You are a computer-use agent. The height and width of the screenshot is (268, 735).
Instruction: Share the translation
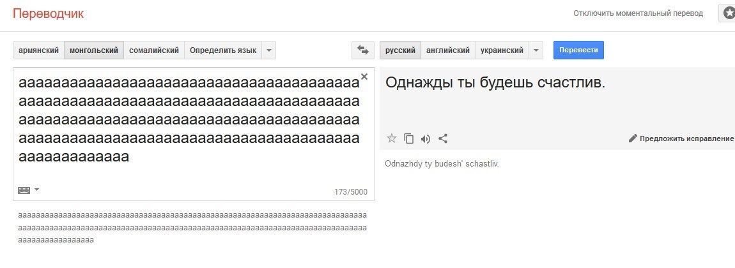[x=443, y=138]
